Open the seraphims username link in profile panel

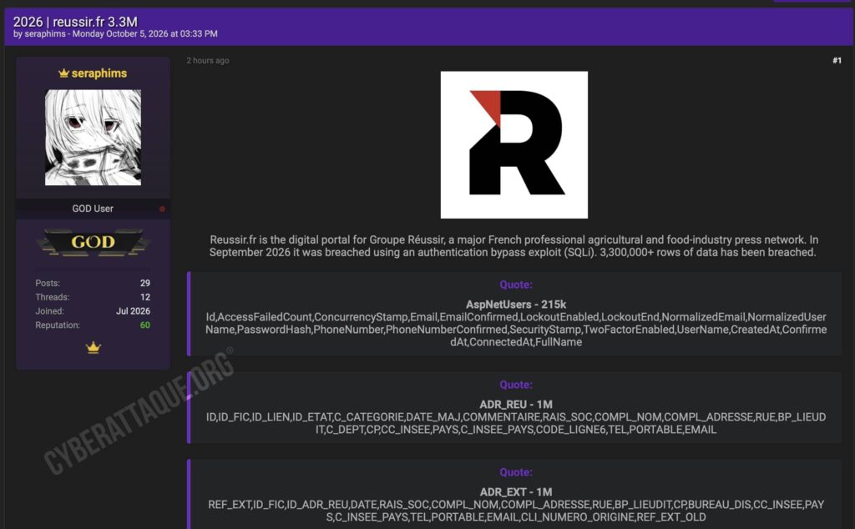99,73
